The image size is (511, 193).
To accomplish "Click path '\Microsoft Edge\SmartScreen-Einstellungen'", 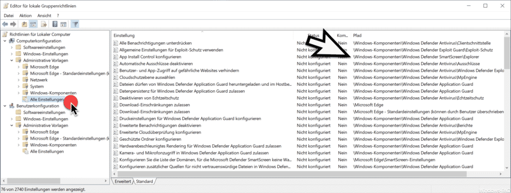I will tap(394, 160).
